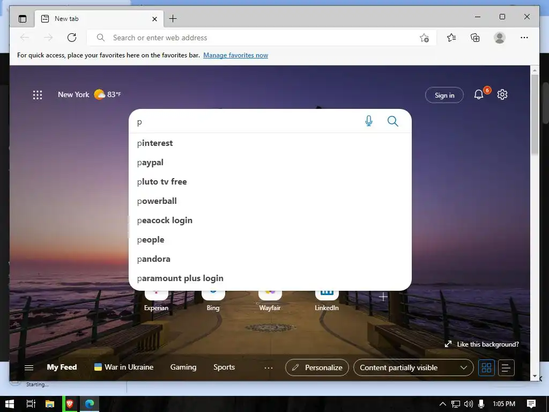This screenshot has height=412, width=549.
Task: Switch feed to grid view layout
Action: pyautogui.click(x=486, y=367)
